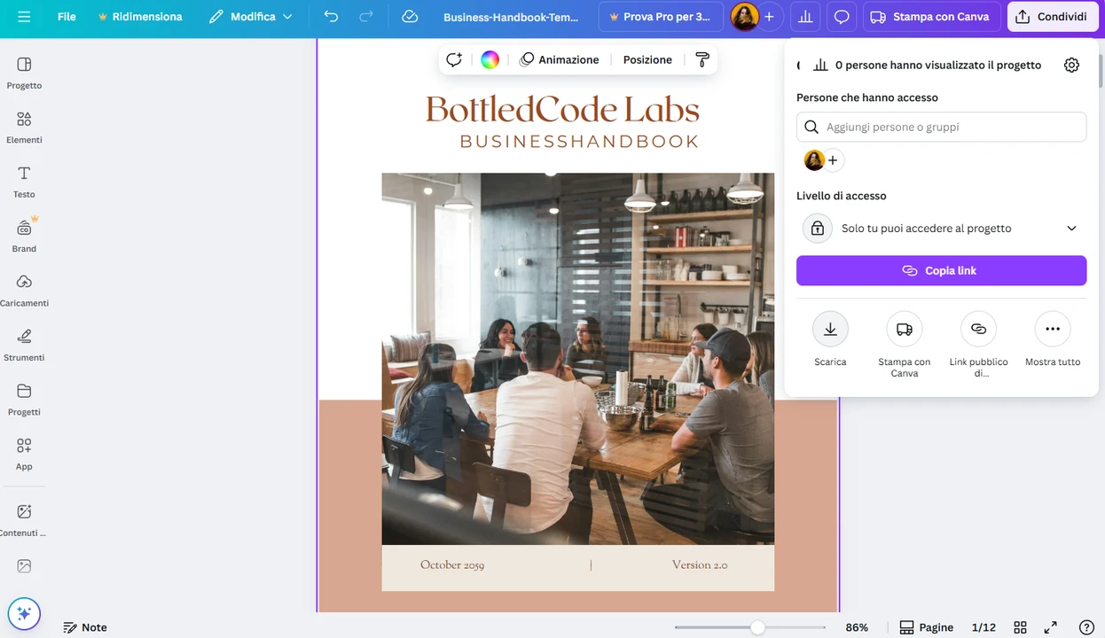The height and width of the screenshot is (638, 1105).
Task: Click the plus icon beside top bar avatar
Action: click(769, 17)
